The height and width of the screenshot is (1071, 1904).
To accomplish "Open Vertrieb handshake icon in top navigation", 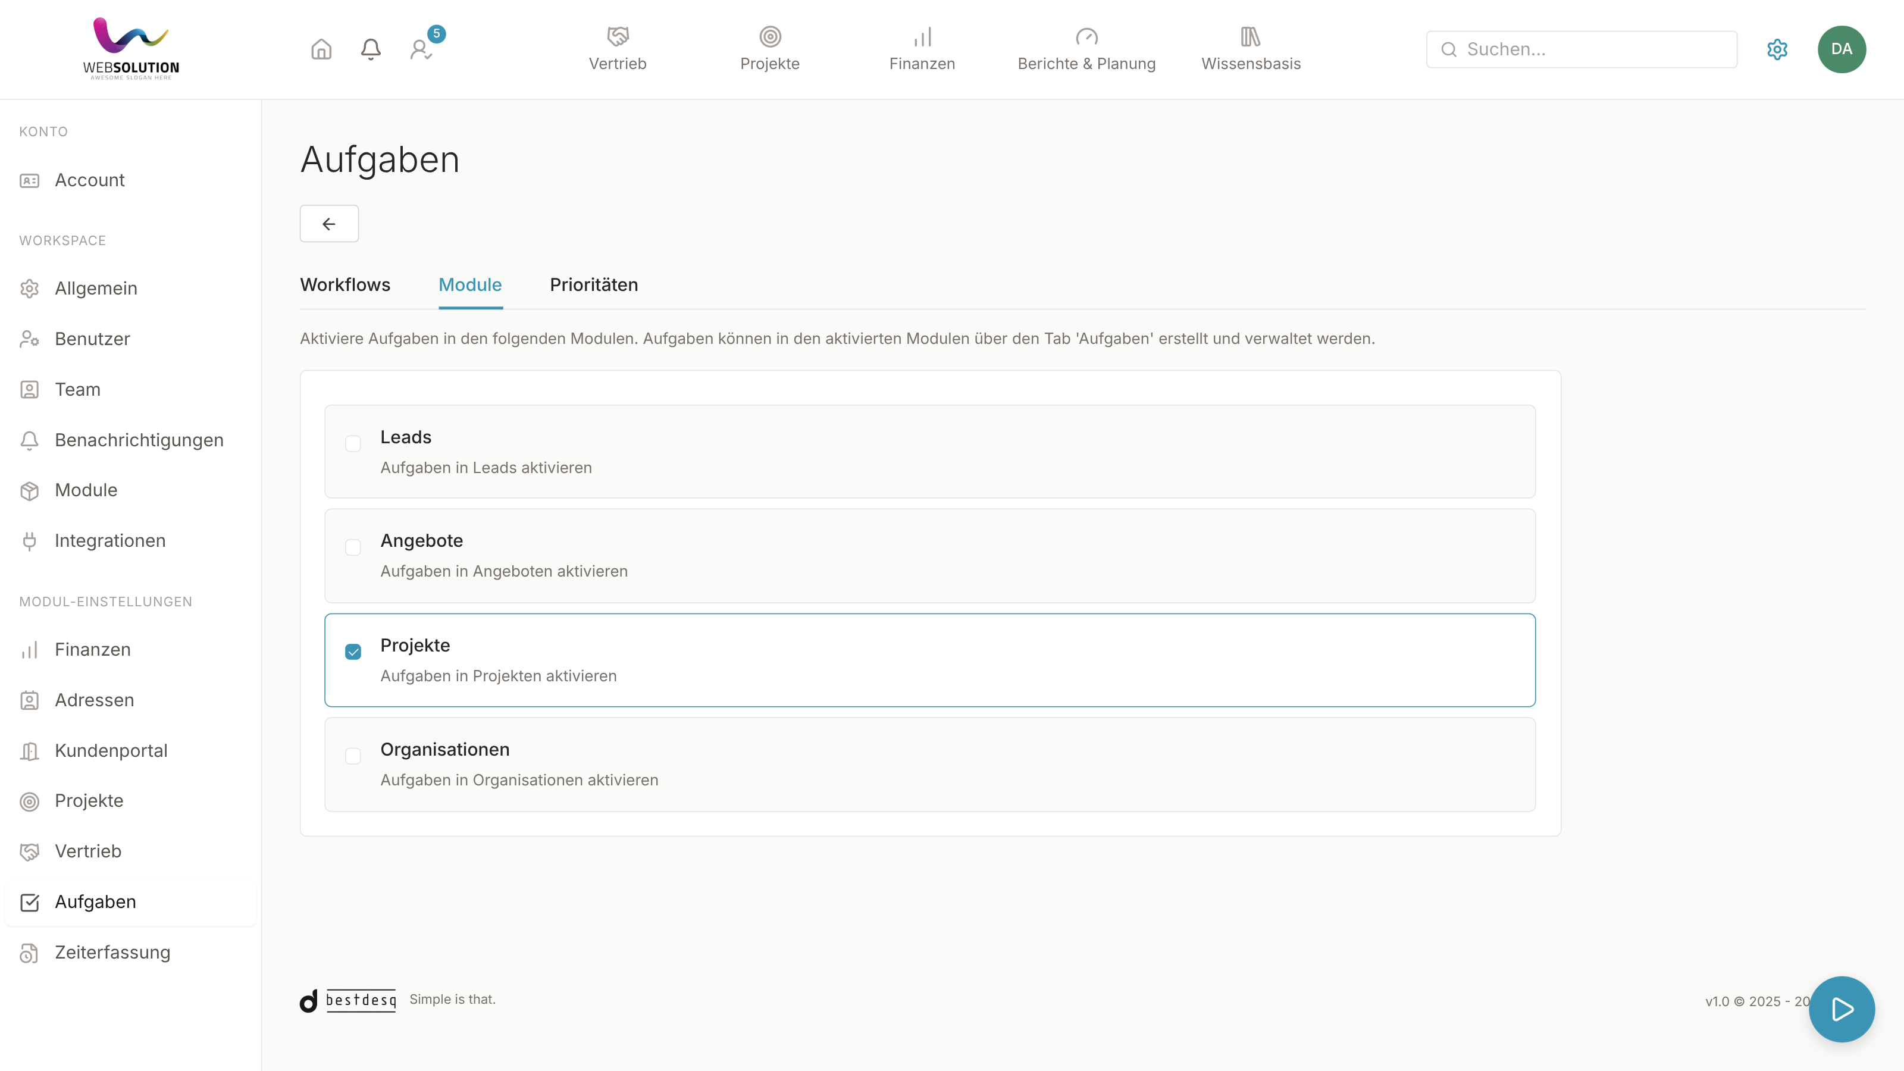I will tap(618, 36).
